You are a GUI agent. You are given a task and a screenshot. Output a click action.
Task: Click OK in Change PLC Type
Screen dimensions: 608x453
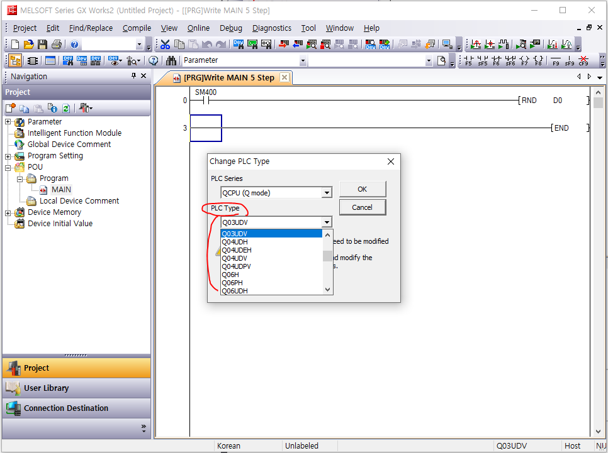click(362, 189)
